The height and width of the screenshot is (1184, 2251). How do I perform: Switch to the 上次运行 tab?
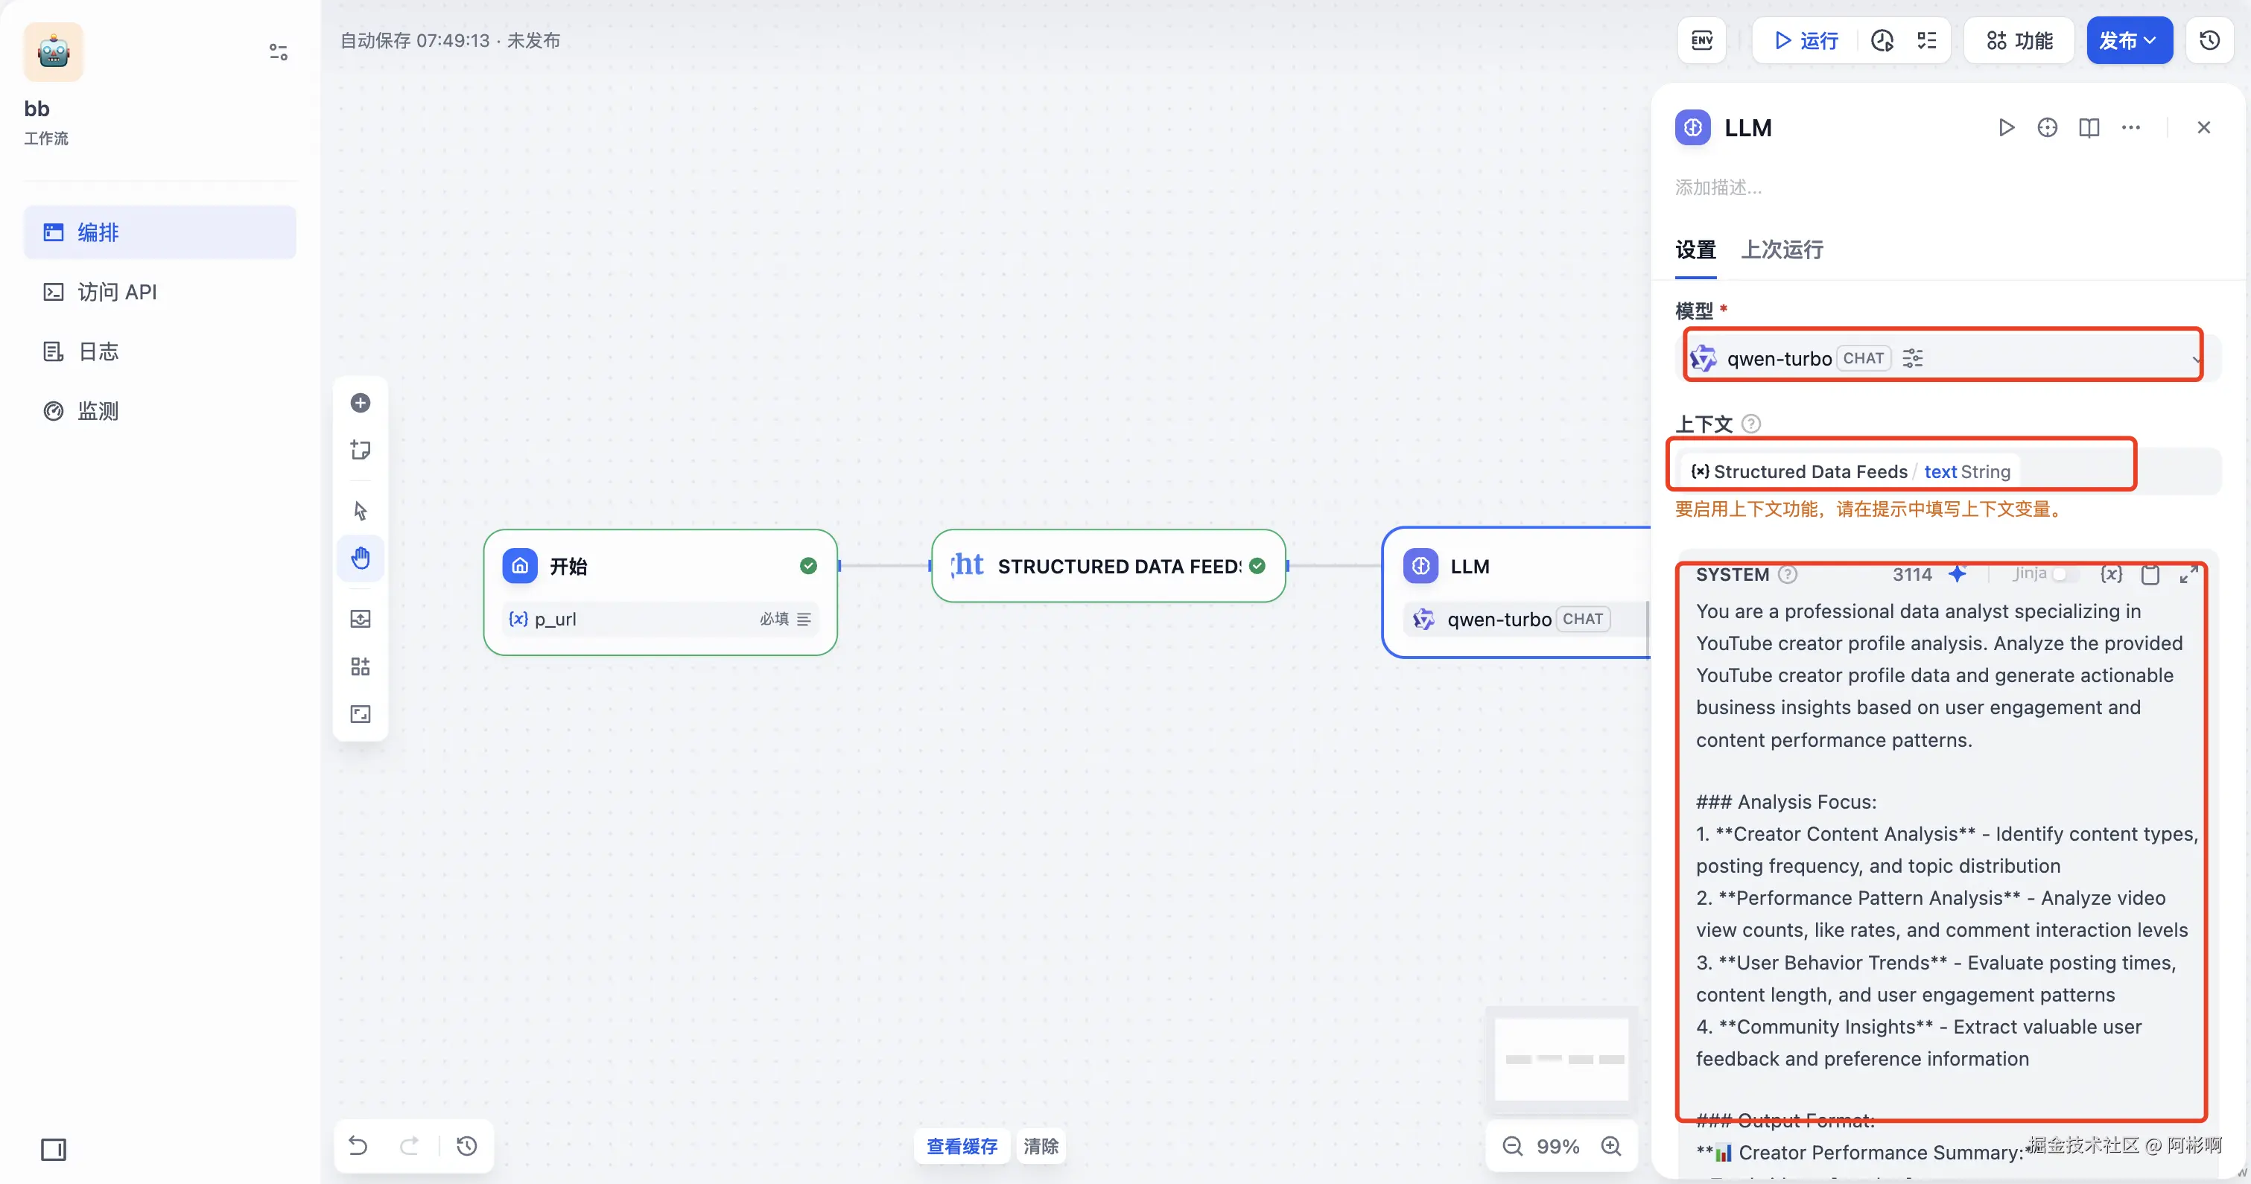pos(1781,250)
